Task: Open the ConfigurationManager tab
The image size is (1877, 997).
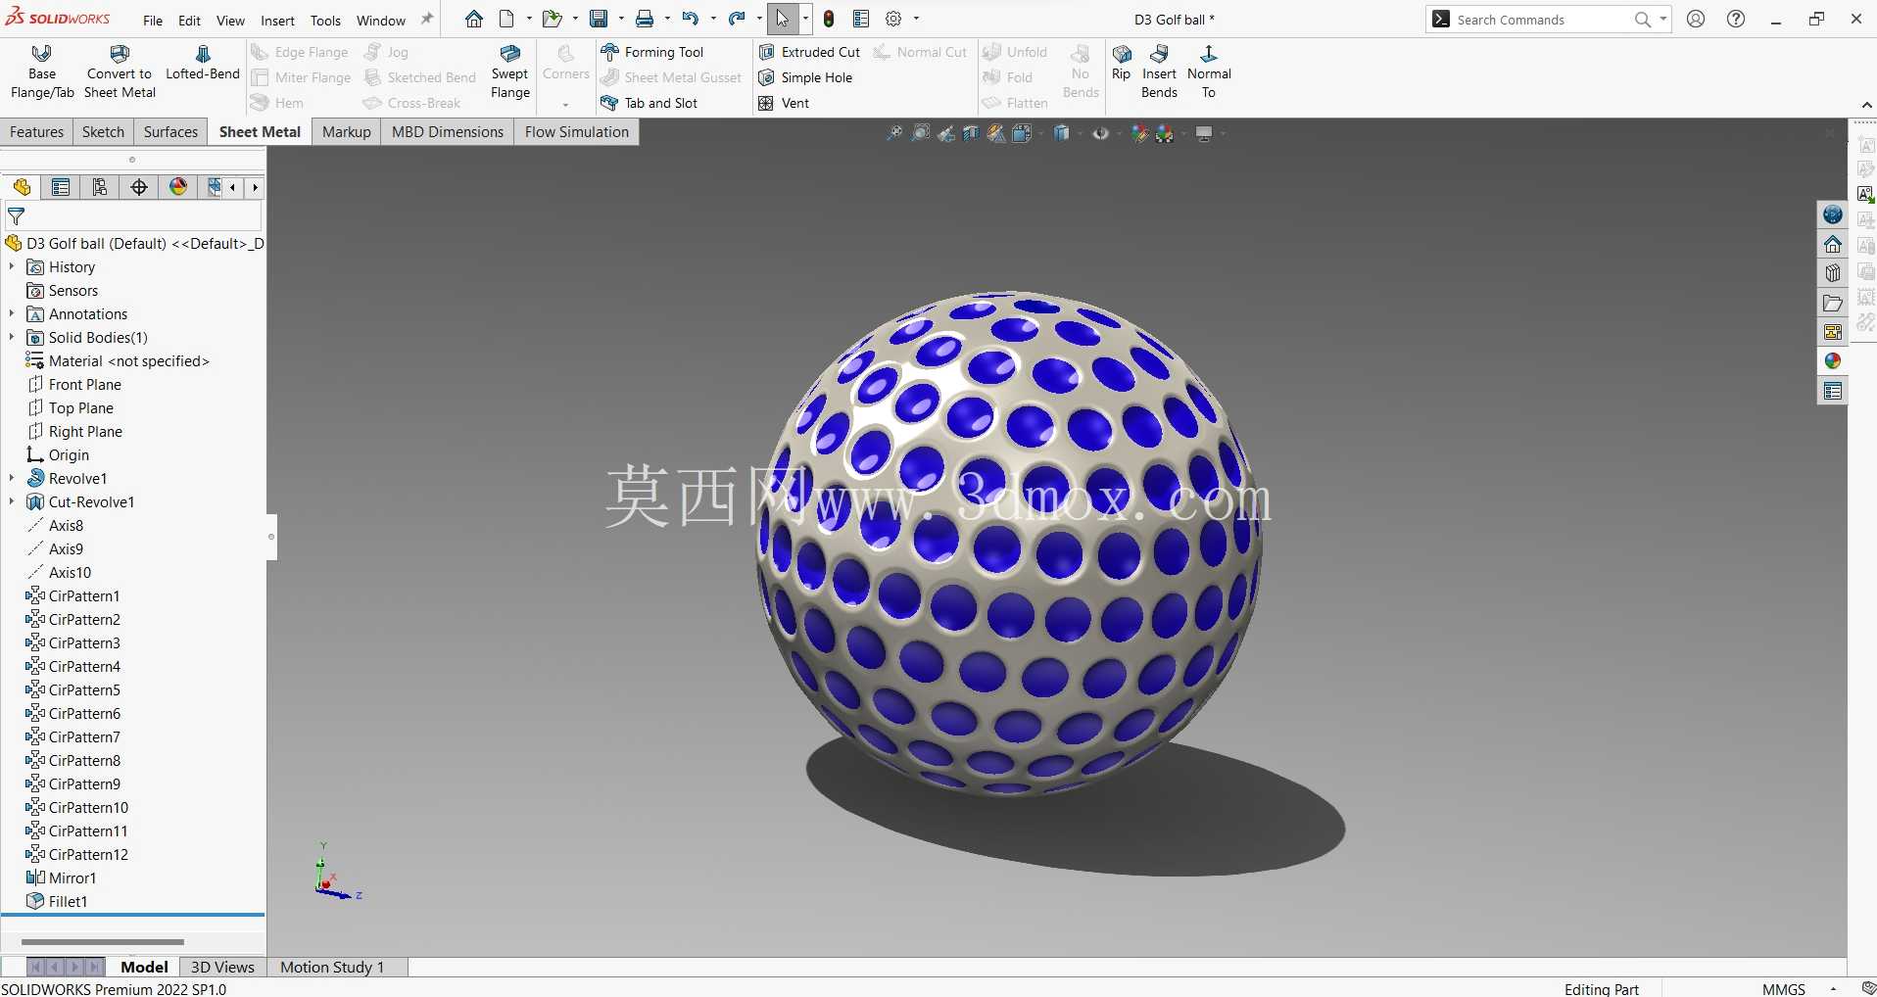Action: (x=100, y=187)
